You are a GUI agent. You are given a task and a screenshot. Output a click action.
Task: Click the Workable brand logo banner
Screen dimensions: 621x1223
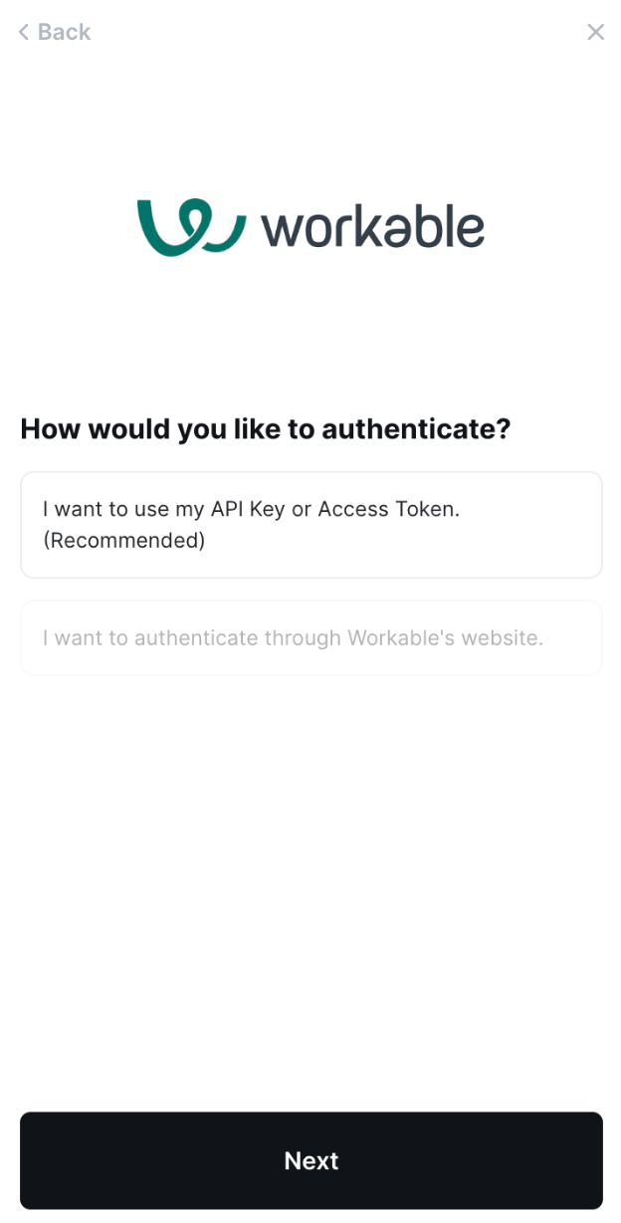(311, 227)
